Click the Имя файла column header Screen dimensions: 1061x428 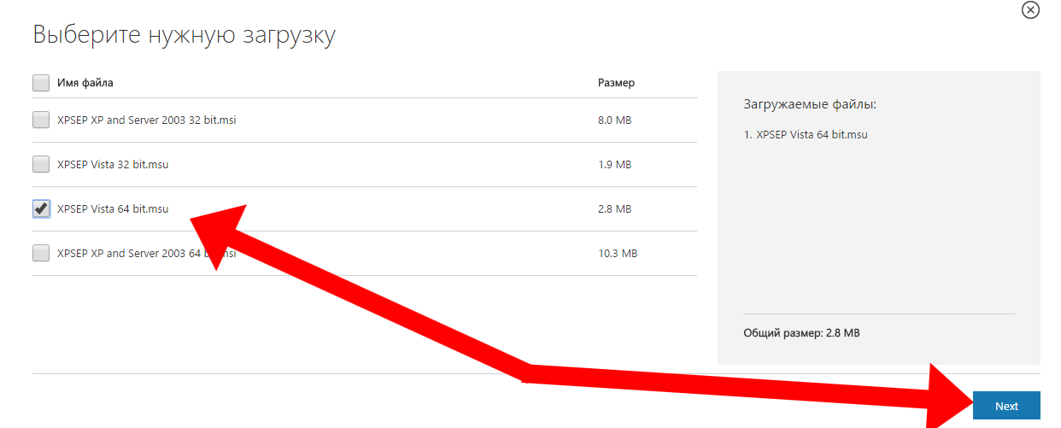(x=85, y=83)
